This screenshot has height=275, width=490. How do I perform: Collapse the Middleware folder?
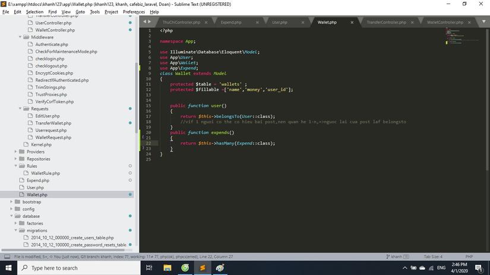(20, 37)
